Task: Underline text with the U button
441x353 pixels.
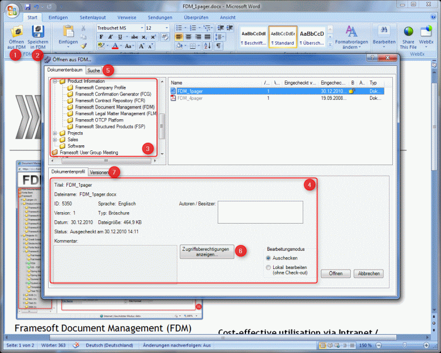Action: 120,36
